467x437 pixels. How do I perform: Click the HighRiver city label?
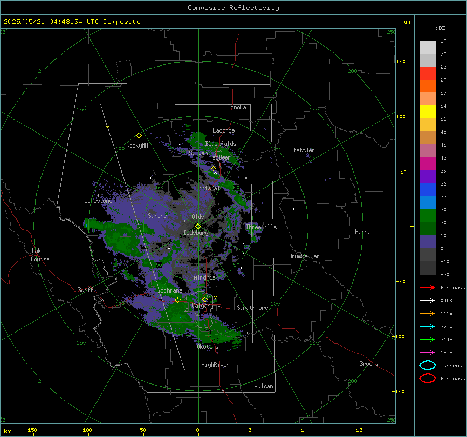coord(215,365)
